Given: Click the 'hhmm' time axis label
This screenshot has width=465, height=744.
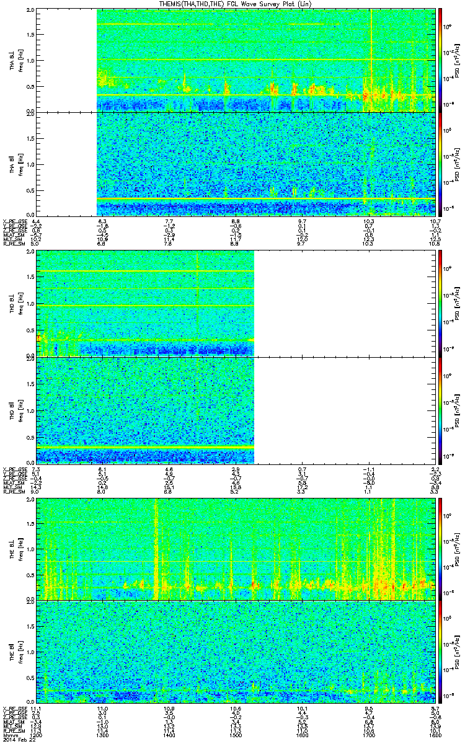Looking at the screenshot, I should coord(9,735).
